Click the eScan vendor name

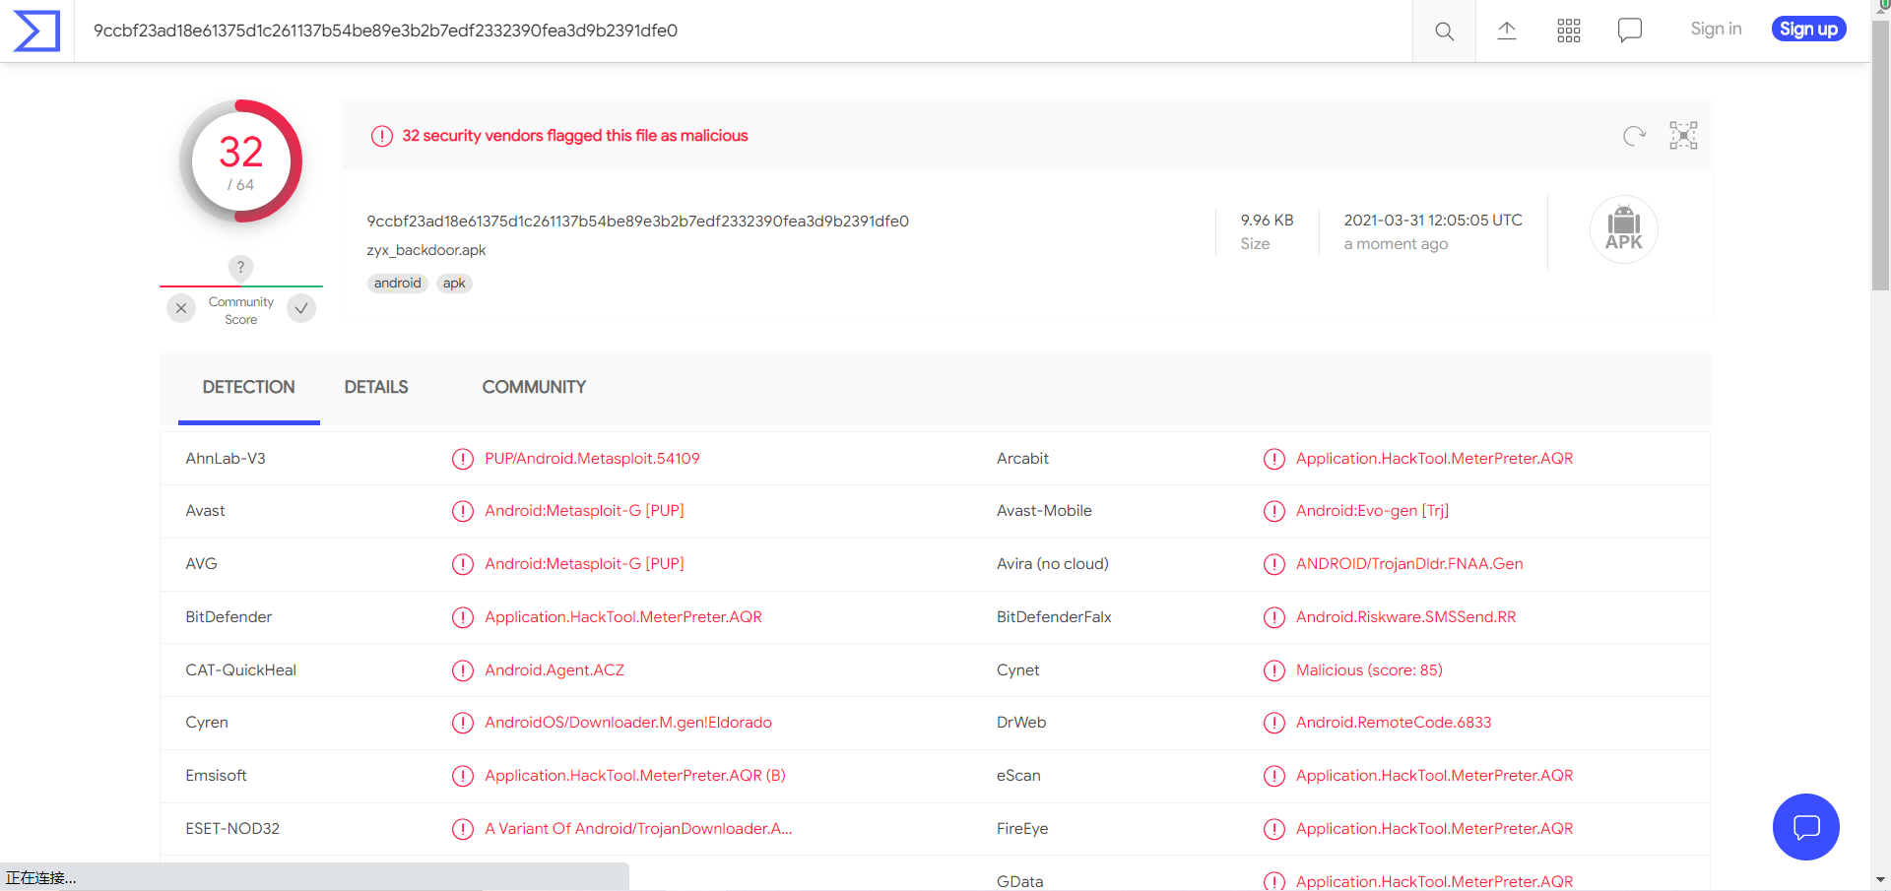pos(1018,776)
